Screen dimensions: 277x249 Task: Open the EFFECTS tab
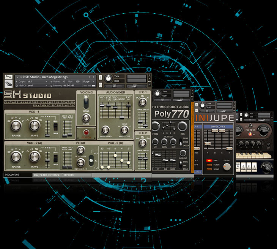click(x=69, y=175)
